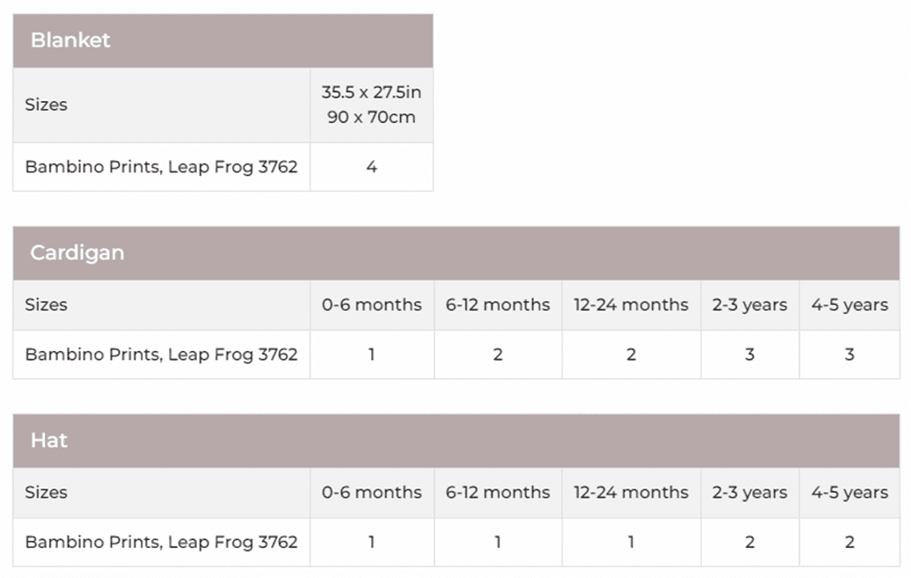Click the Cardigan table header
The width and height of the screenshot is (911, 578).
pyautogui.click(x=77, y=252)
